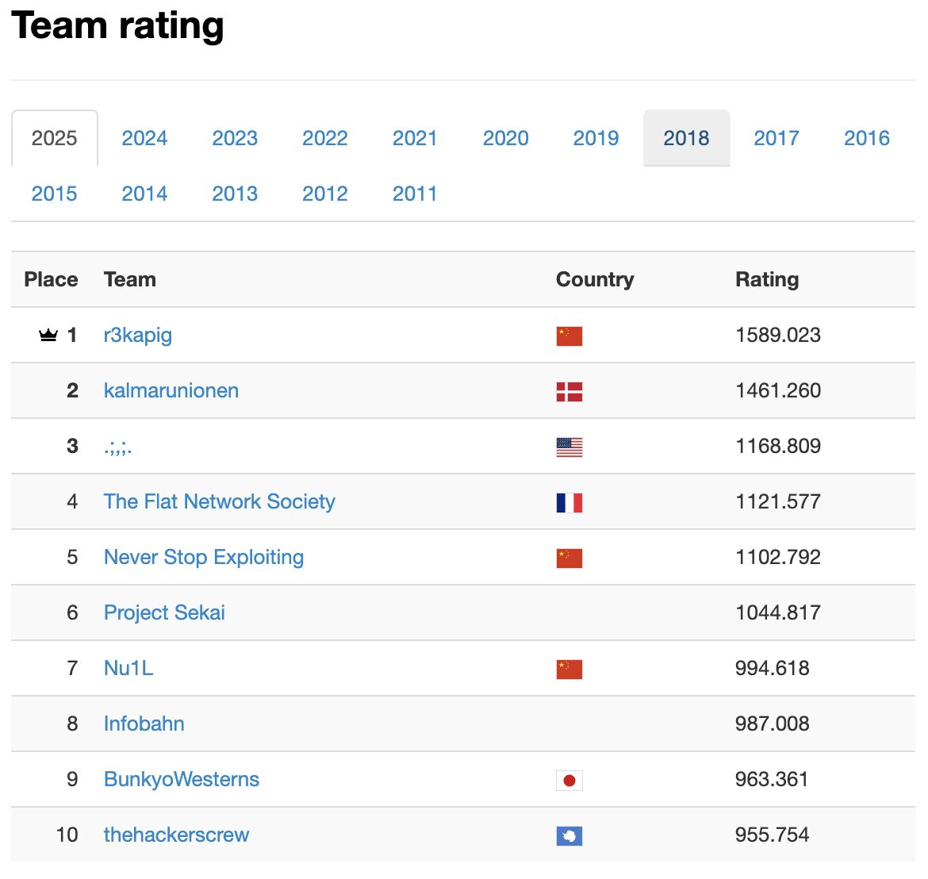The width and height of the screenshot is (928, 879).
Task: Click place number 10 in the table
Action: point(67,835)
